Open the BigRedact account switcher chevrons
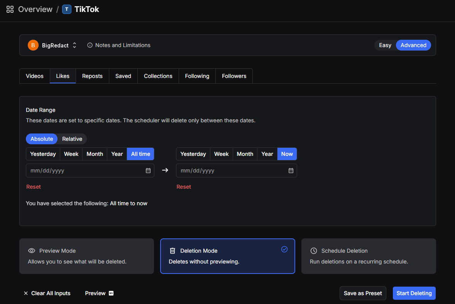Image resolution: width=455 pixels, height=304 pixels. (74, 45)
